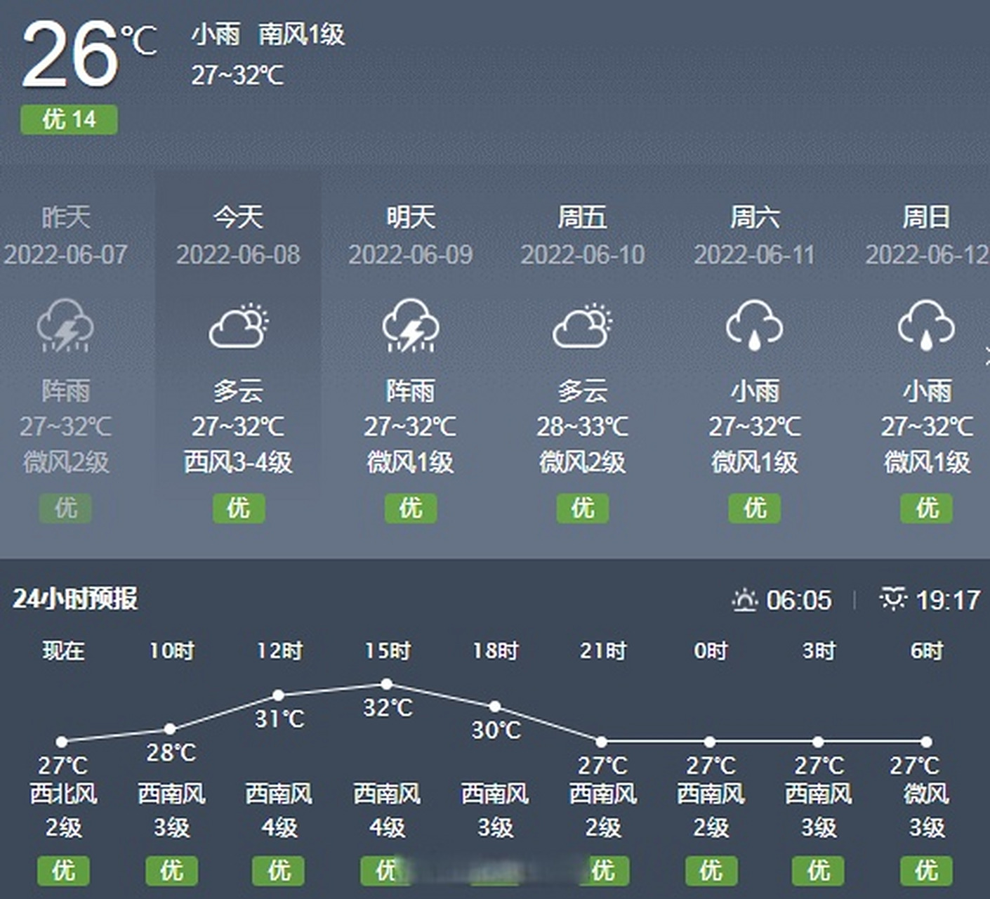This screenshot has width=990, height=899.
Task: Click yesterday's thunder shower weather icon
Action: click(x=65, y=325)
